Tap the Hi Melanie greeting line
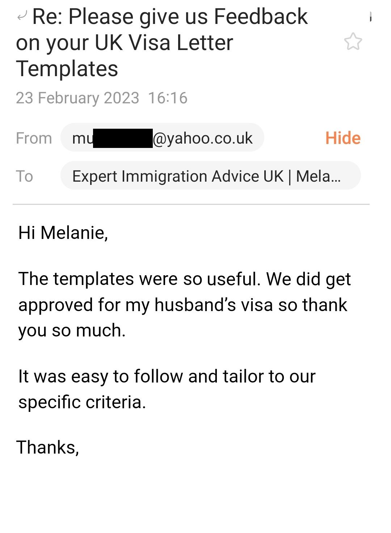 [x=63, y=233]
